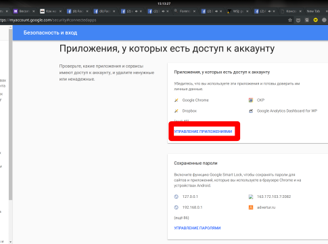The image size is (328, 244).
Task: Click the gray extension icon beside Pocket
Action: pos(307,20)
